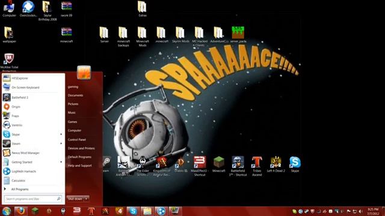Open Skype desktop shortcut
385x216 pixels.
click(295, 164)
